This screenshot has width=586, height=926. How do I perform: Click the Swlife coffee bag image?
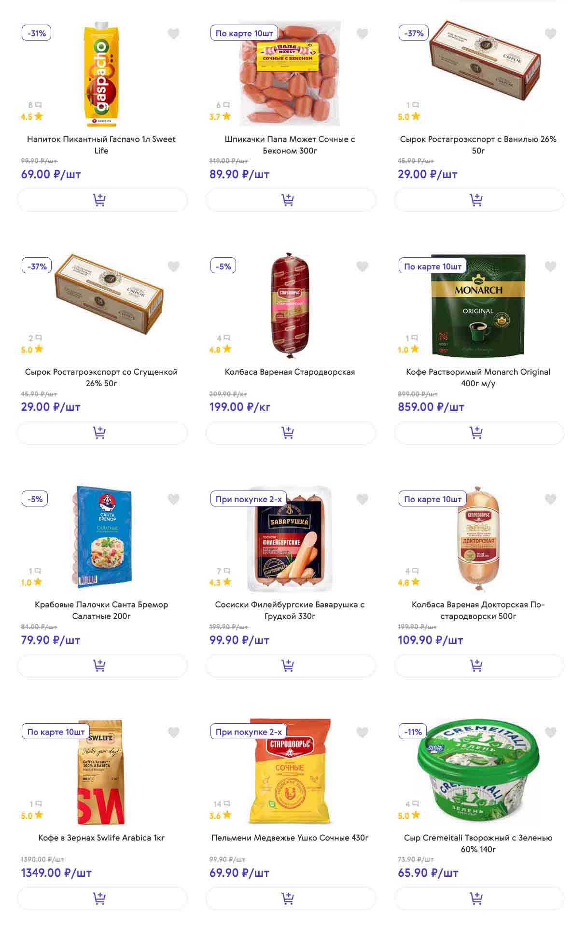(100, 772)
